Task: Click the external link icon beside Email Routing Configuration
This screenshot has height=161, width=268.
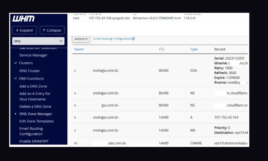Action: tap(133, 39)
